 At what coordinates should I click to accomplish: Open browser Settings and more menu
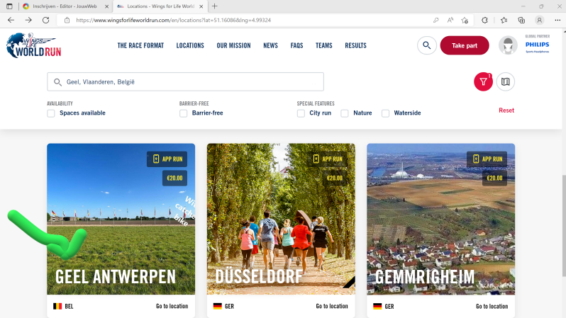557,21
